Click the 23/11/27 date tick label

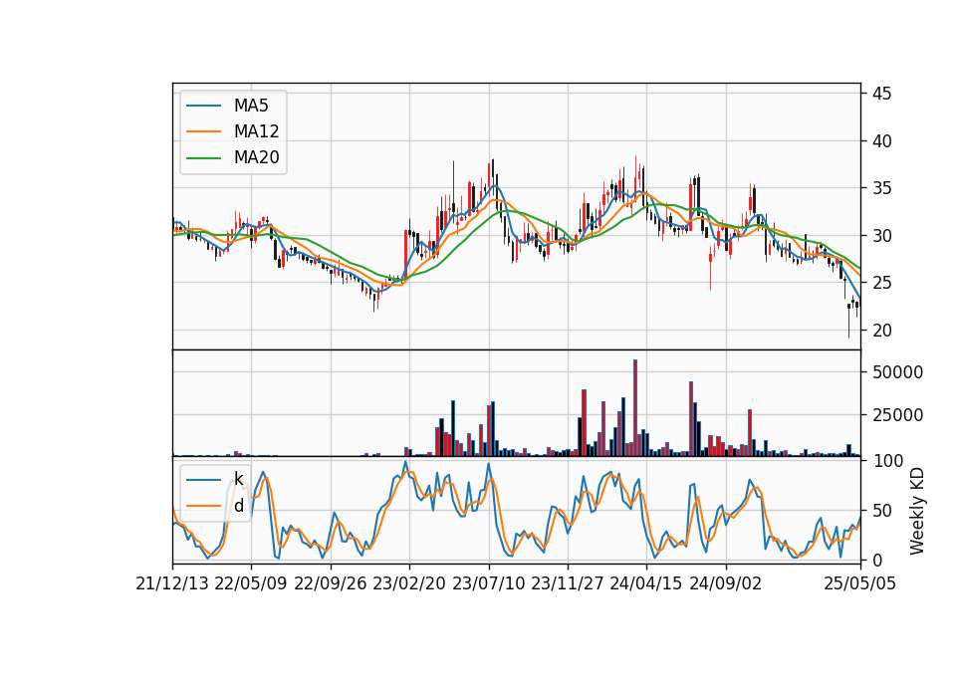568,583
